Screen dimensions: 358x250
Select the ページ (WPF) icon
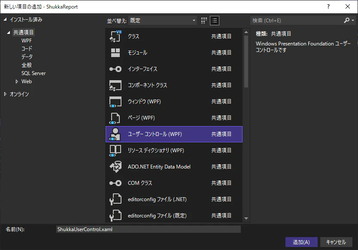click(115, 118)
